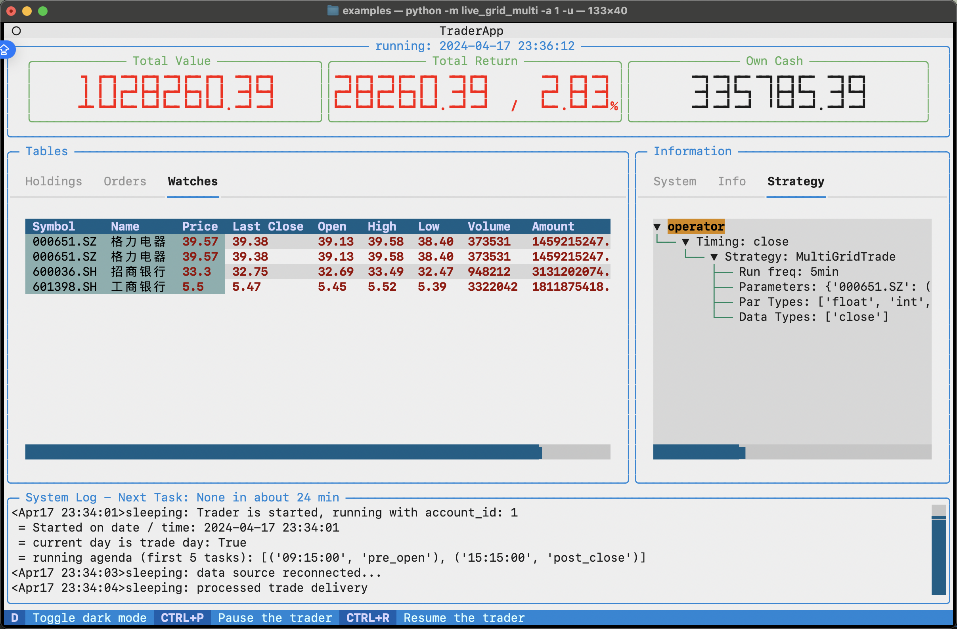Image resolution: width=957 pixels, height=629 pixels.
Task: Switch to the Holdings tab
Action: tap(54, 181)
